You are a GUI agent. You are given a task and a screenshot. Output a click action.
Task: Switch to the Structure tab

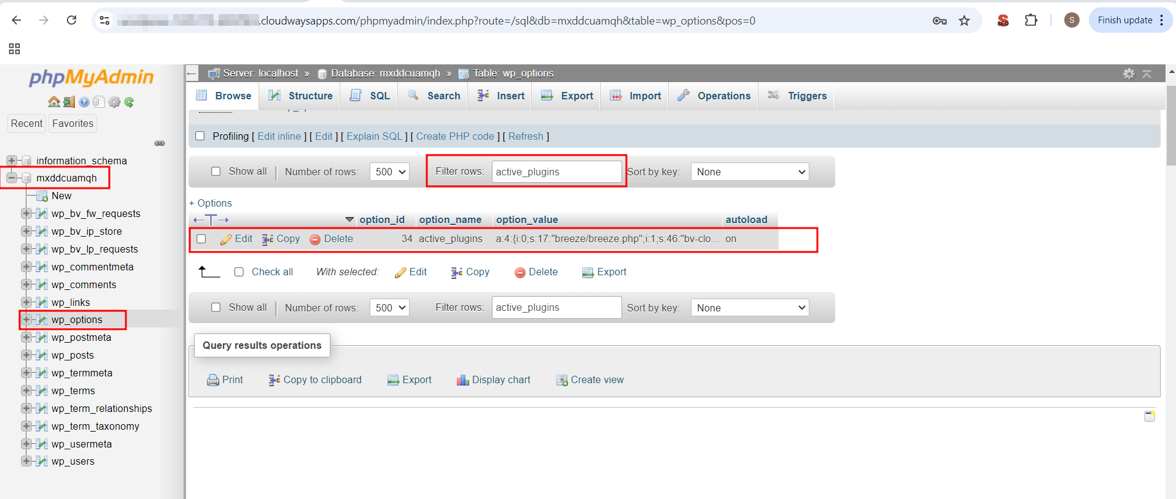[x=300, y=96]
